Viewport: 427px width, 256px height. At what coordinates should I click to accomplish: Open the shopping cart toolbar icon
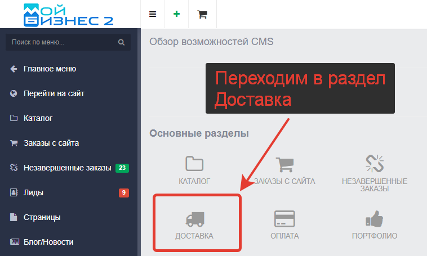click(202, 14)
